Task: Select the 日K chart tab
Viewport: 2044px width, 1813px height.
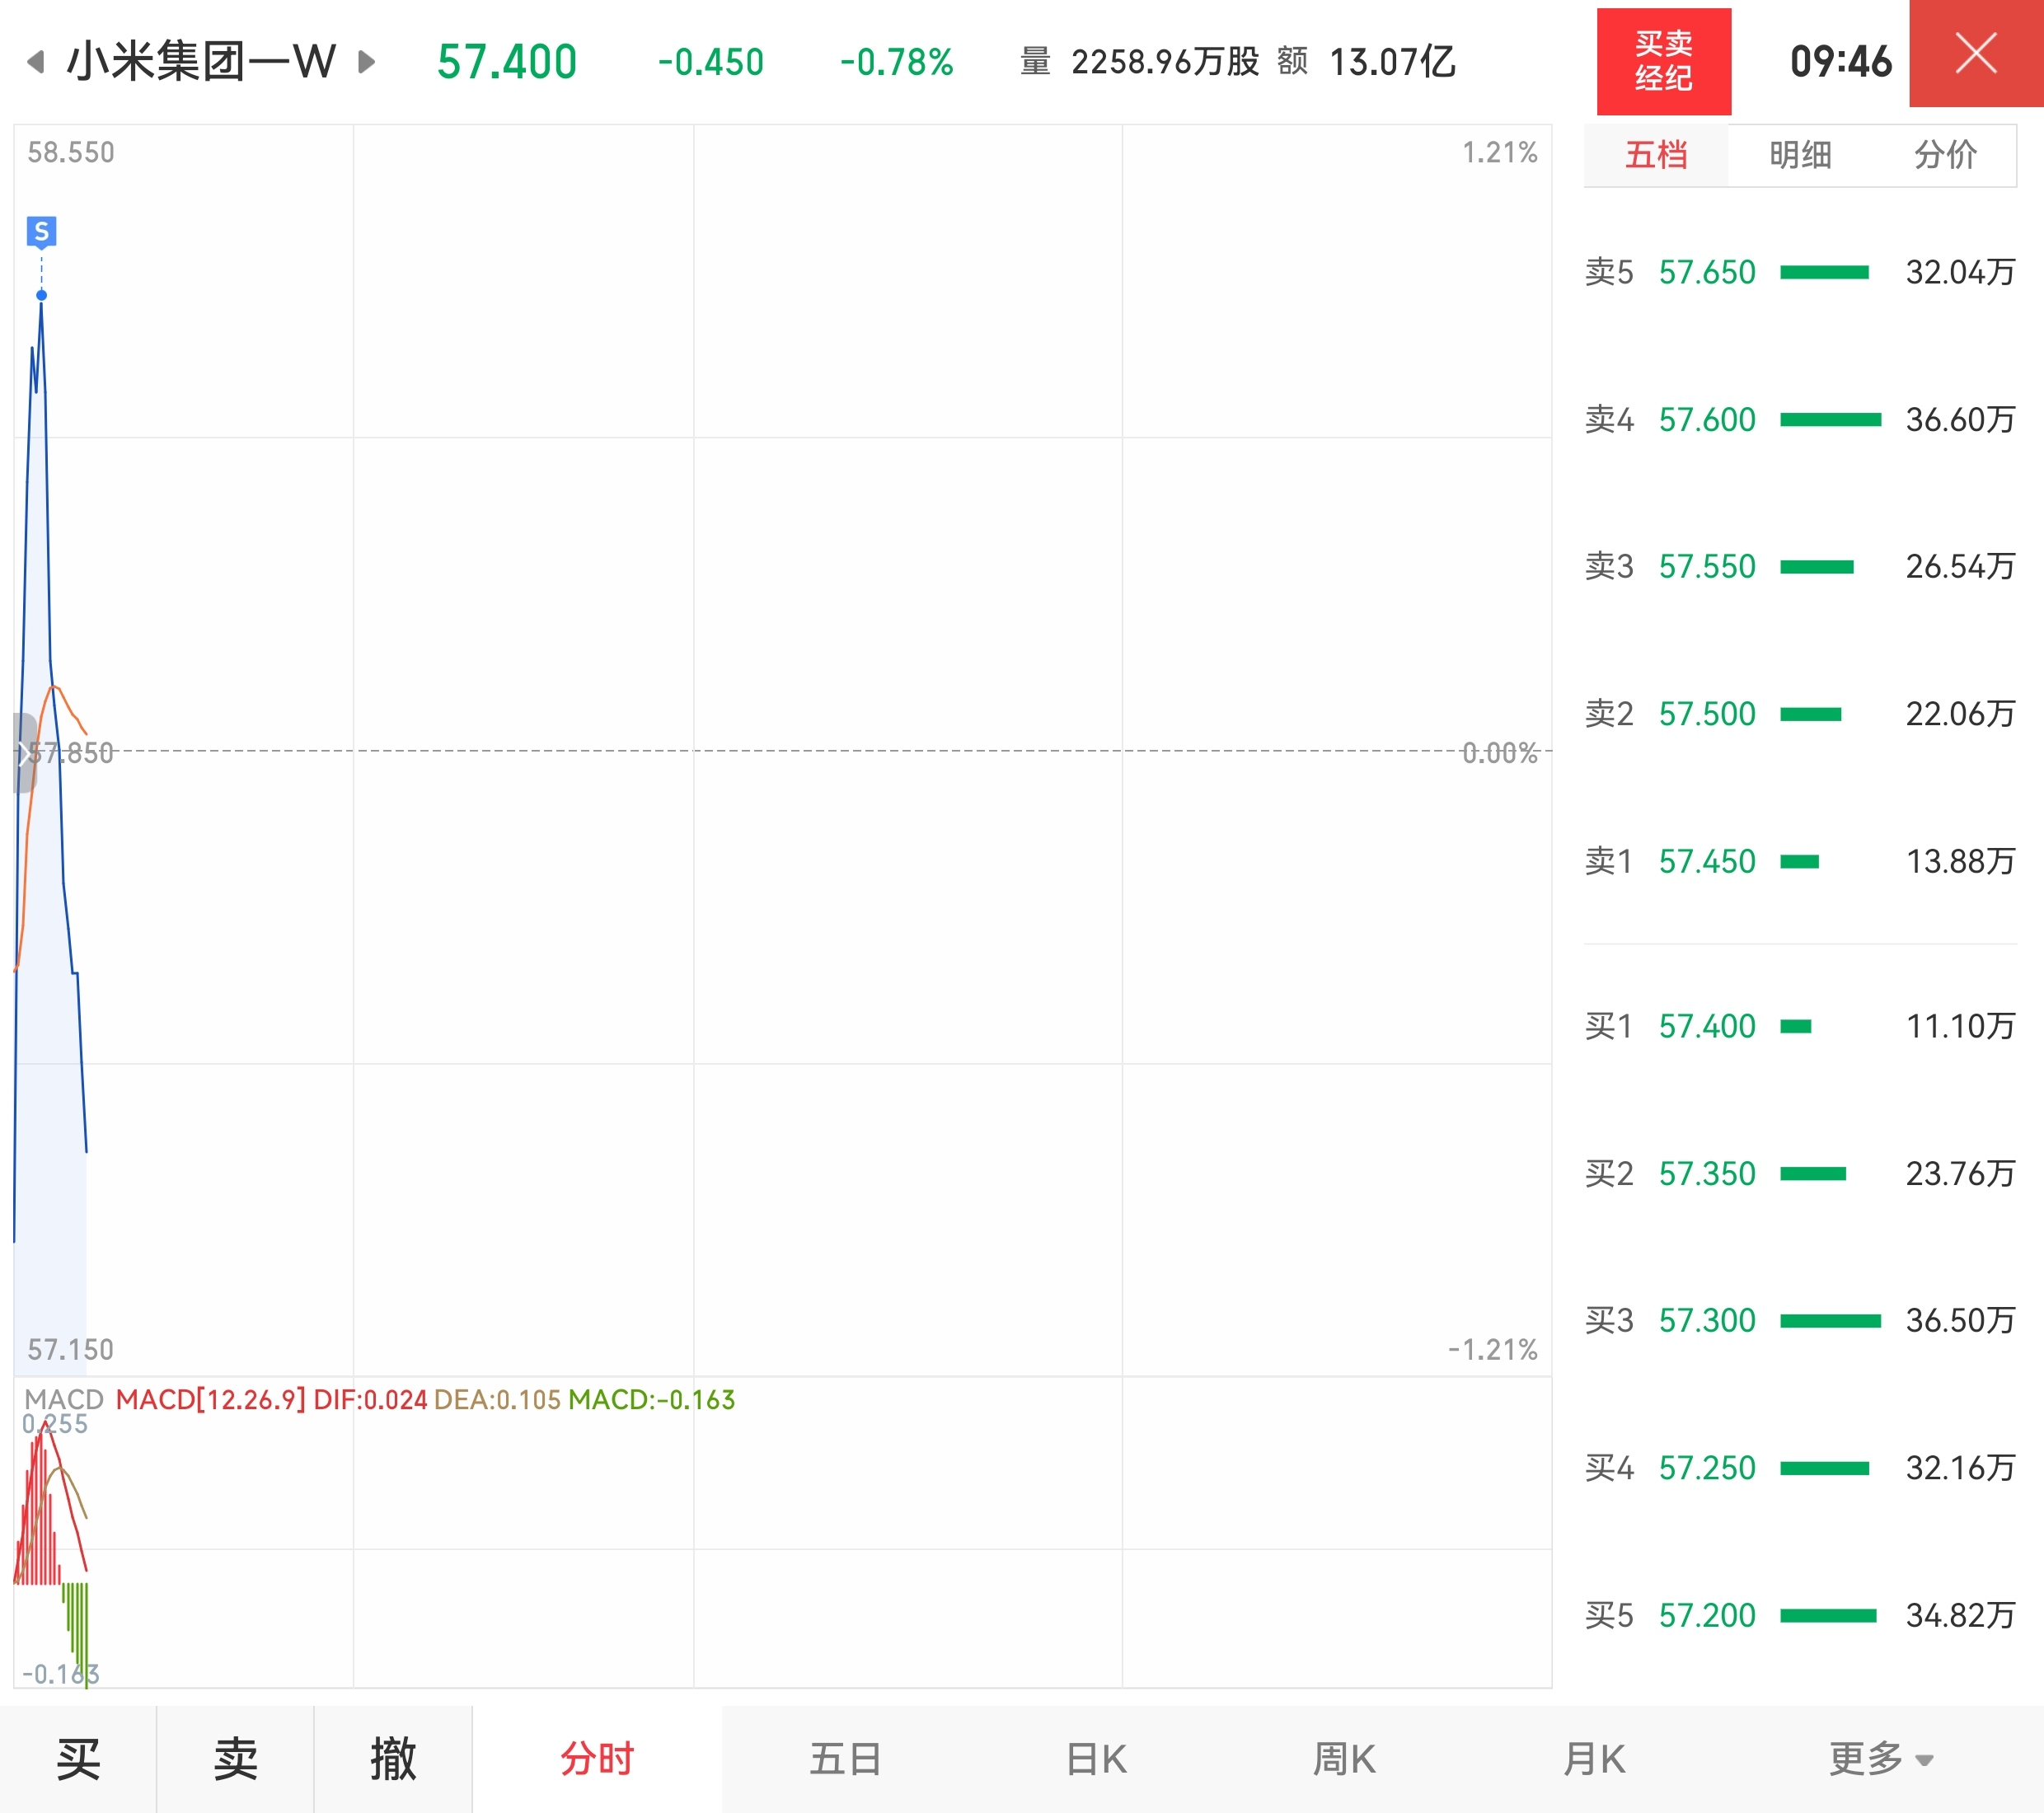Action: tap(1096, 1759)
